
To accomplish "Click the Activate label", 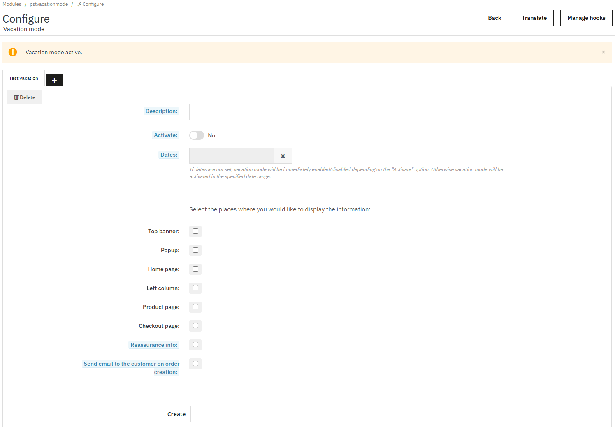I will (x=166, y=135).
